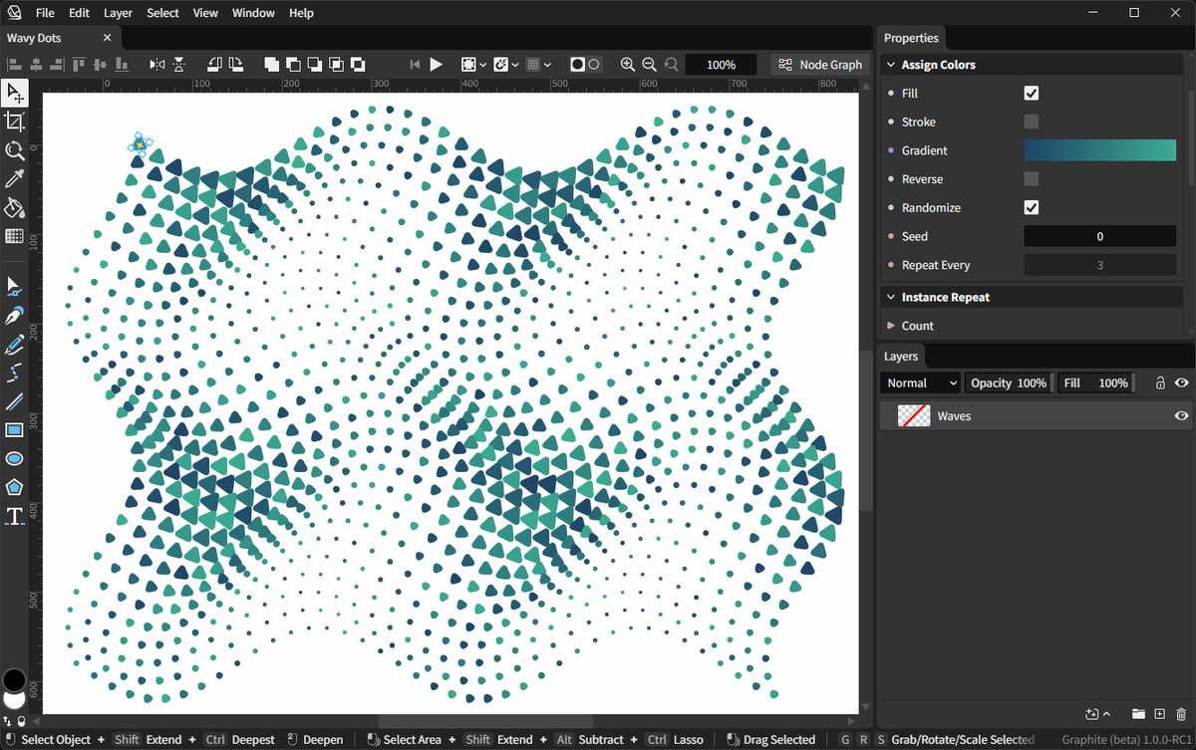1196x750 pixels.
Task: Apply a boolean union operation
Action: click(x=272, y=64)
